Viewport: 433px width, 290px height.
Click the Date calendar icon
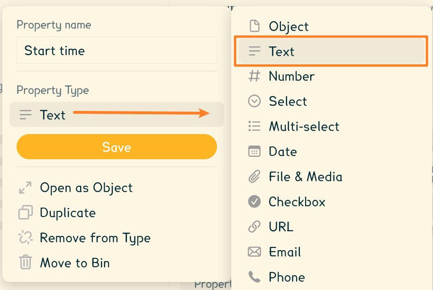pyautogui.click(x=254, y=151)
